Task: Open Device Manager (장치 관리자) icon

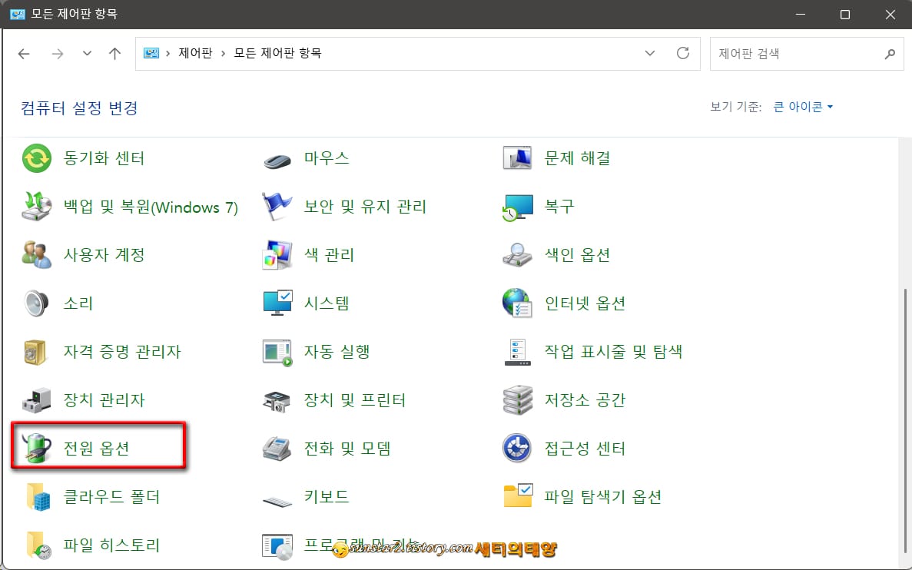Action: click(x=35, y=399)
